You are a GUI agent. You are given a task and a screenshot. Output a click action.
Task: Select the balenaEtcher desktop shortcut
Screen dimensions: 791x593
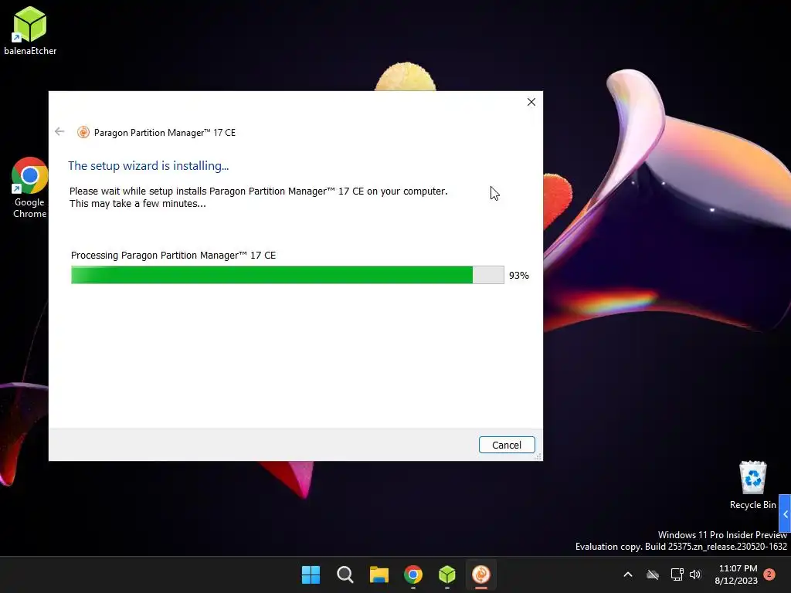click(x=30, y=30)
